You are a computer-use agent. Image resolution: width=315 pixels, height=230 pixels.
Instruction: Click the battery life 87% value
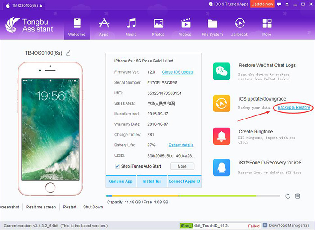coord(151,145)
